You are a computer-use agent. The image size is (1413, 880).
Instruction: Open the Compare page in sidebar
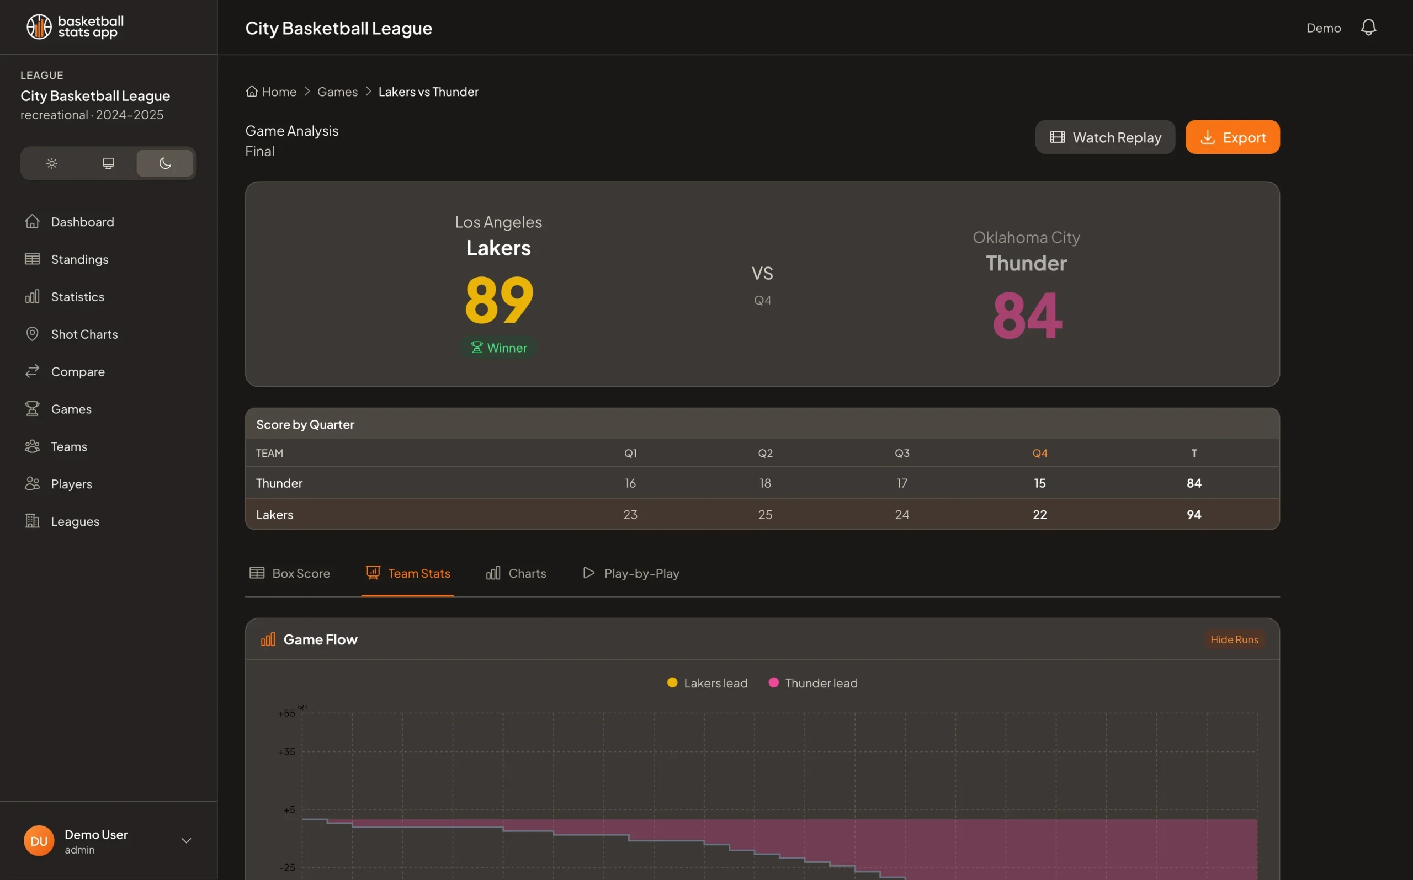click(x=77, y=371)
